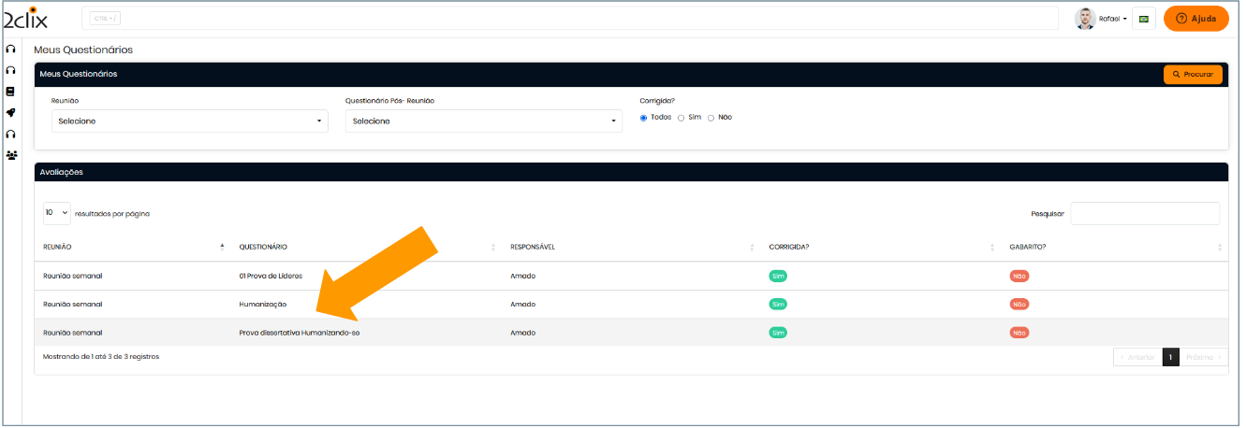
Task: Expand the Questionário Pós-Reunião dropdown
Action: point(483,121)
